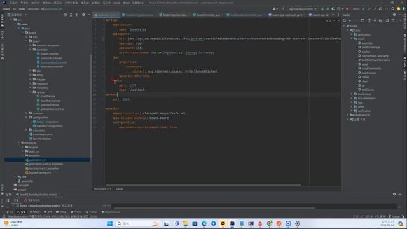Screen dimensions: 407x229
Task: Stop the running application
Action: coord(347,9)
